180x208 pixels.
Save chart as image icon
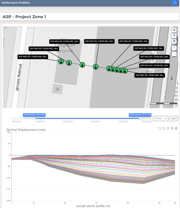(x=176, y=128)
